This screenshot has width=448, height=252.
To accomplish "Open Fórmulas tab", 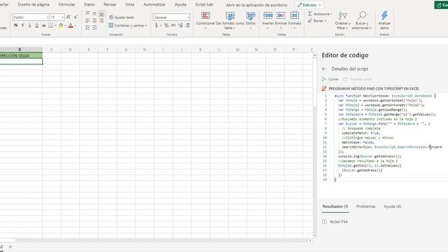I will click(67, 5).
